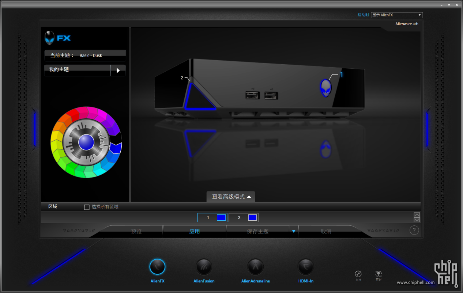
Task: Click the AlienAdrenaline label text
Action: pos(256,281)
